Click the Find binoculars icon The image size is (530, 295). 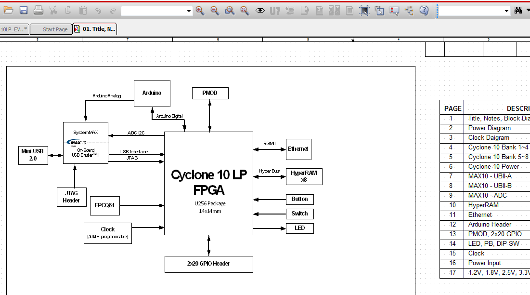click(518, 11)
